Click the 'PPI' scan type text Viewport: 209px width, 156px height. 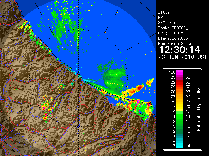161,18
